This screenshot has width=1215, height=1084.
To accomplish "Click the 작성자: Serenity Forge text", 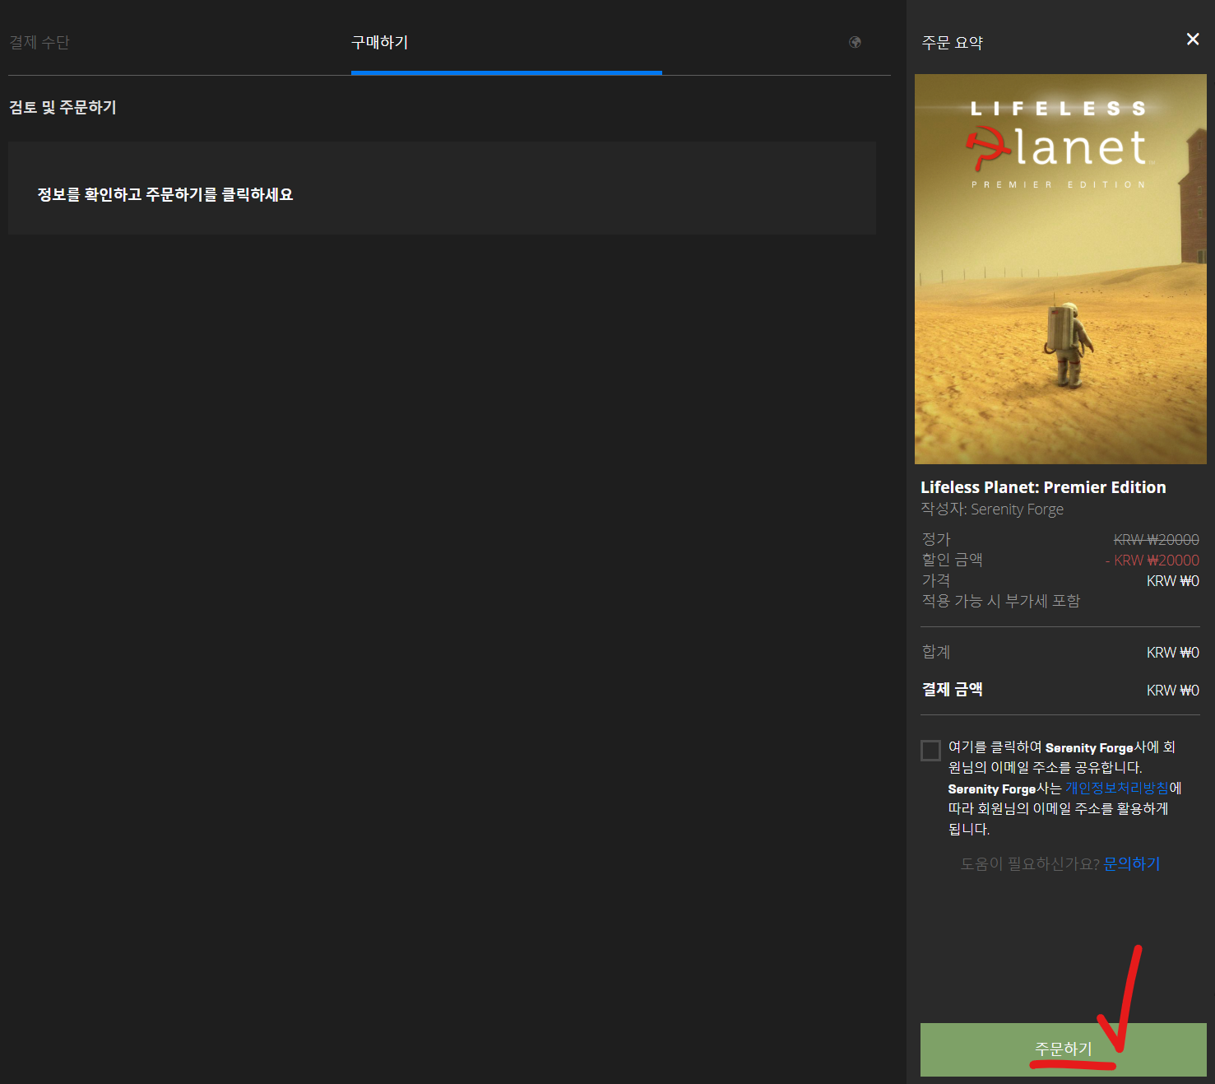I will coord(992,509).
